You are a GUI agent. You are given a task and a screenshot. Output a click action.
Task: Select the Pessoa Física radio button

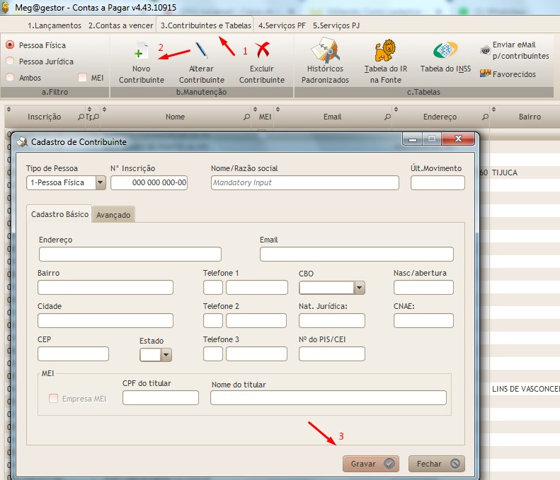tap(10, 45)
